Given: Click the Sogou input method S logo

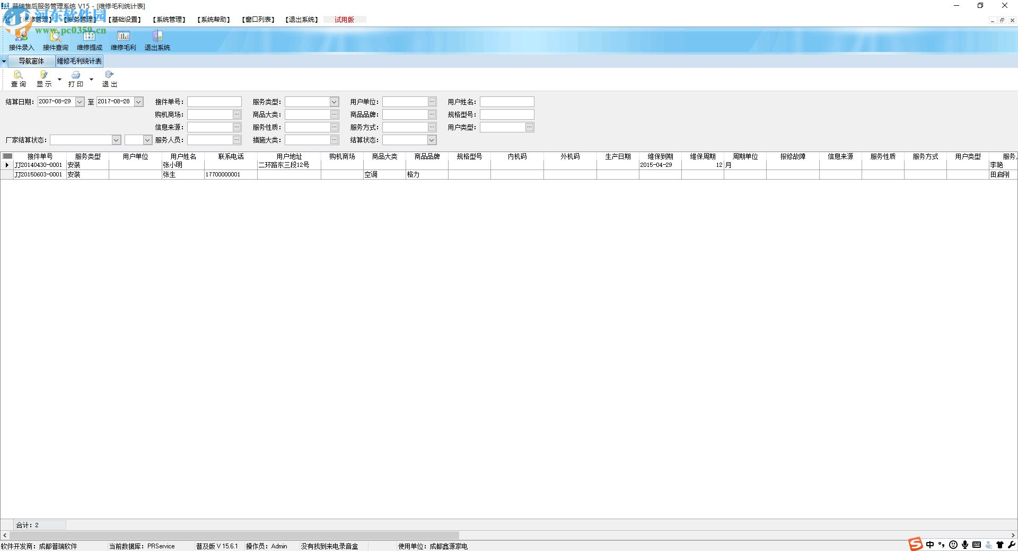Looking at the screenshot, I should (x=915, y=544).
